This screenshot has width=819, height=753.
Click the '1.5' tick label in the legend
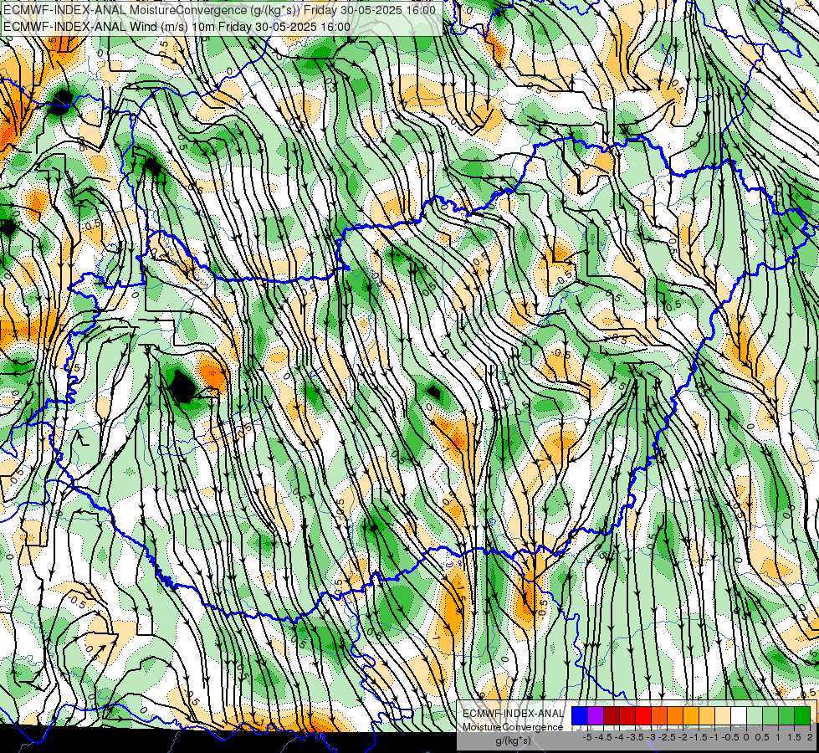tap(795, 737)
